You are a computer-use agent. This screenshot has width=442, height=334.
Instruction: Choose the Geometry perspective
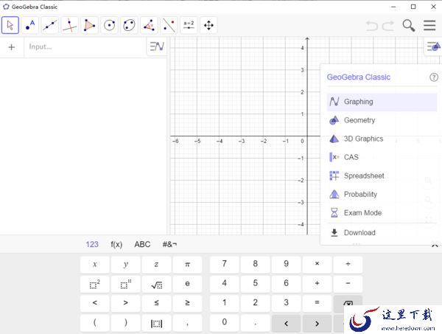(x=382, y=120)
